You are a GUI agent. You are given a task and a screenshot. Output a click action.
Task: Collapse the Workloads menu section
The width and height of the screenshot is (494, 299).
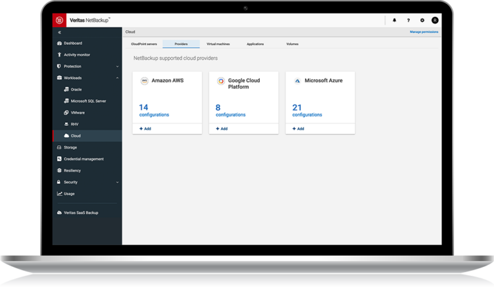pyautogui.click(x=116, y=78)
